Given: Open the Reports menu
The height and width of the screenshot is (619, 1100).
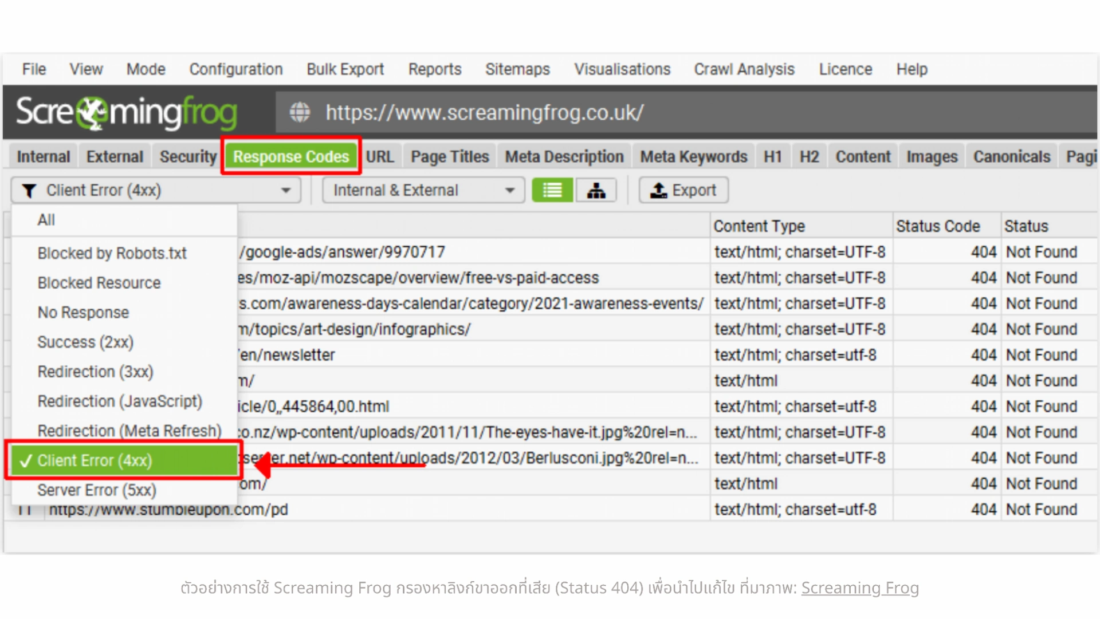Looking at the screenshot, I should (x=435, y=69).
